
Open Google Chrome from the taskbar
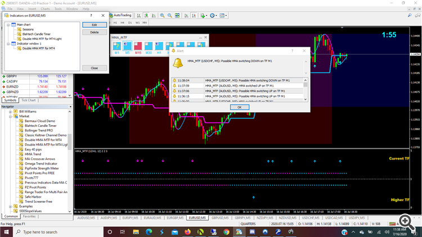tap(226, 232)
